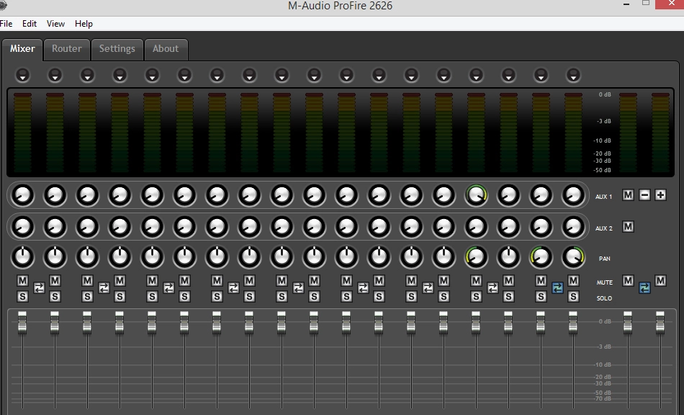
Task: Click the channel 18 volume fader handle
Action: click(x=573, y=323)
